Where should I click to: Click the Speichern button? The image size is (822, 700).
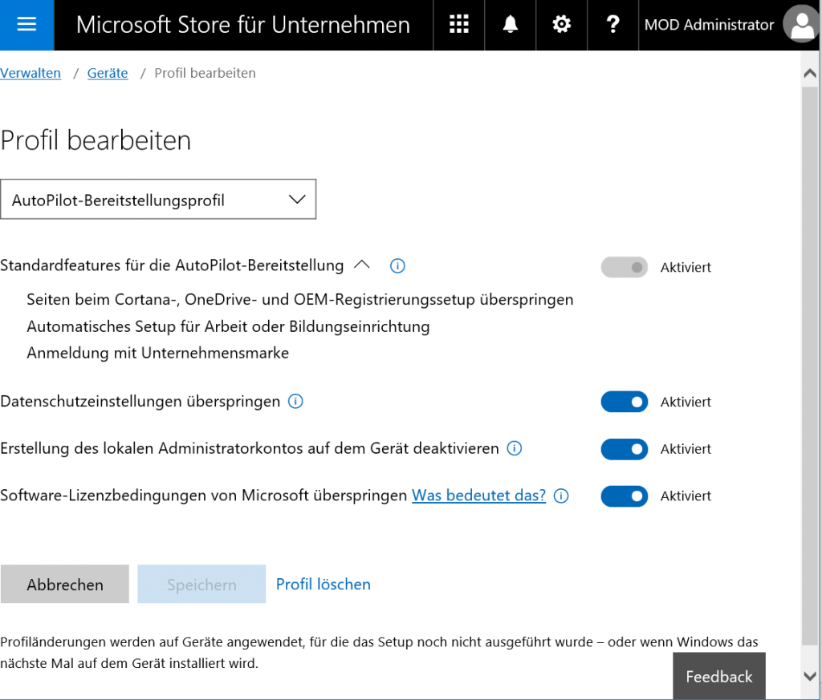pyautogui.click(x=201, y=585)
